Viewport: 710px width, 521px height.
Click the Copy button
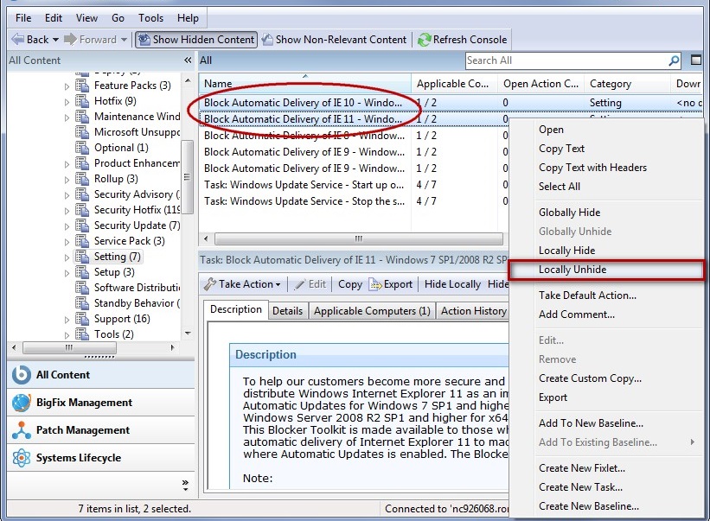(349, 283)
